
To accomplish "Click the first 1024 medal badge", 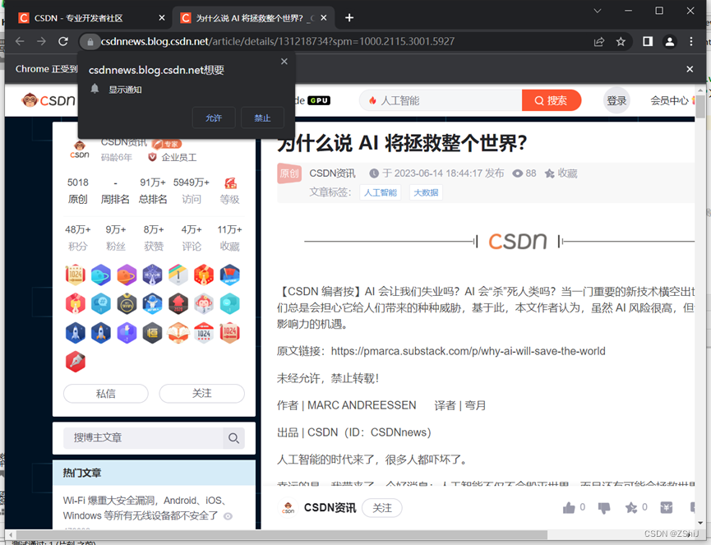I will (x=76, y=275).
